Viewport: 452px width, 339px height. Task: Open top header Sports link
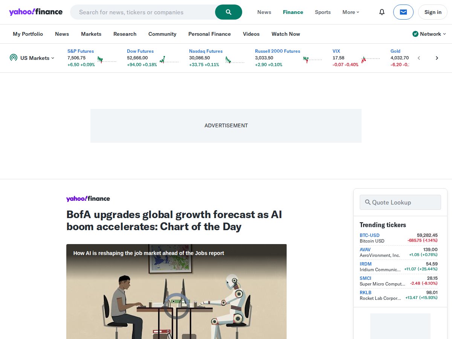(323, 12)
